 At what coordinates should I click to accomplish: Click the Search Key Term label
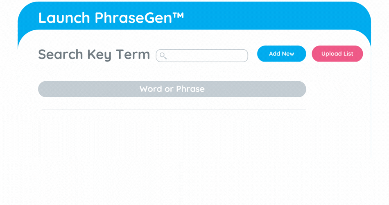tap(94, 55)
